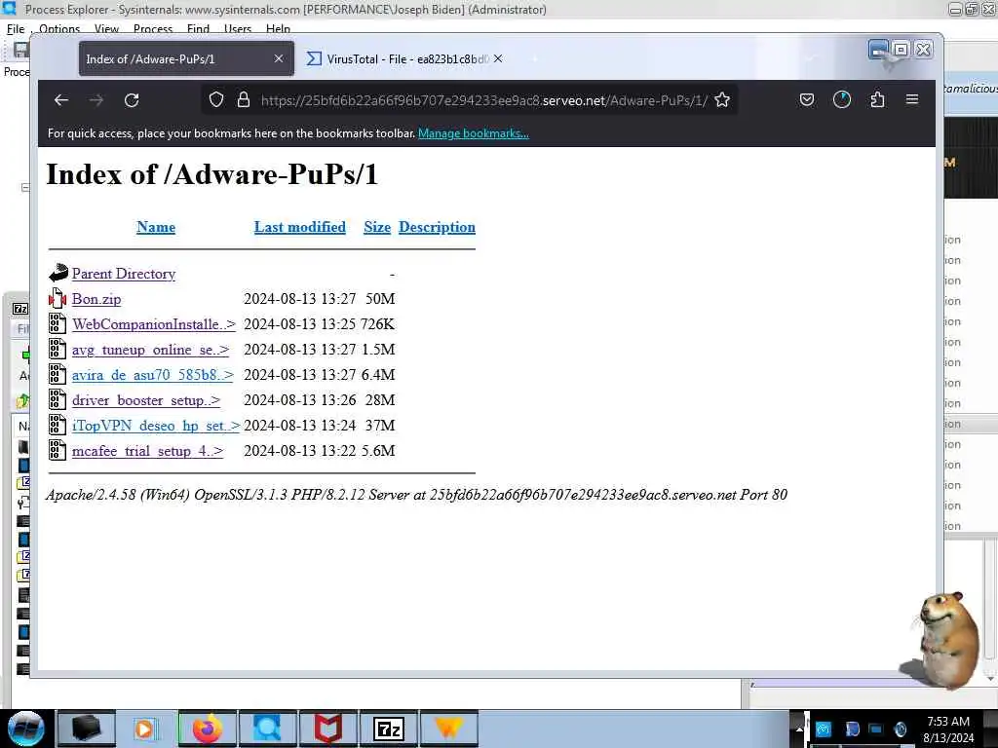Open the driver_booster_setup link
The height and width of the screenshot is (748, 998).
coord(146,400)
